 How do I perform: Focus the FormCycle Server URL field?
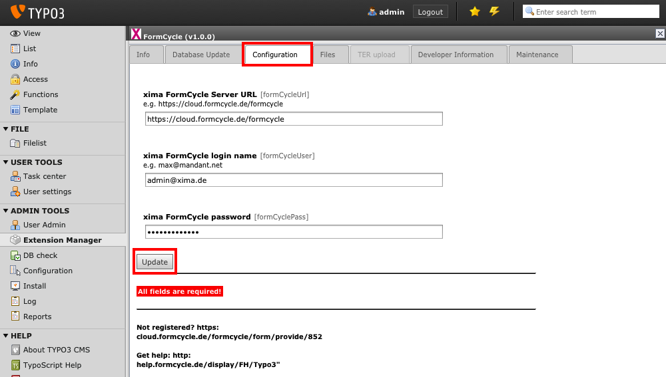[x=294, y=119]
